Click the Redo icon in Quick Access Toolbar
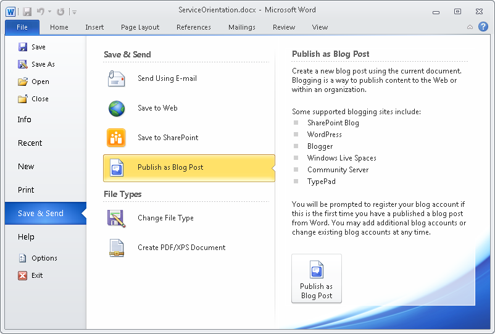 tap(60, 12)
